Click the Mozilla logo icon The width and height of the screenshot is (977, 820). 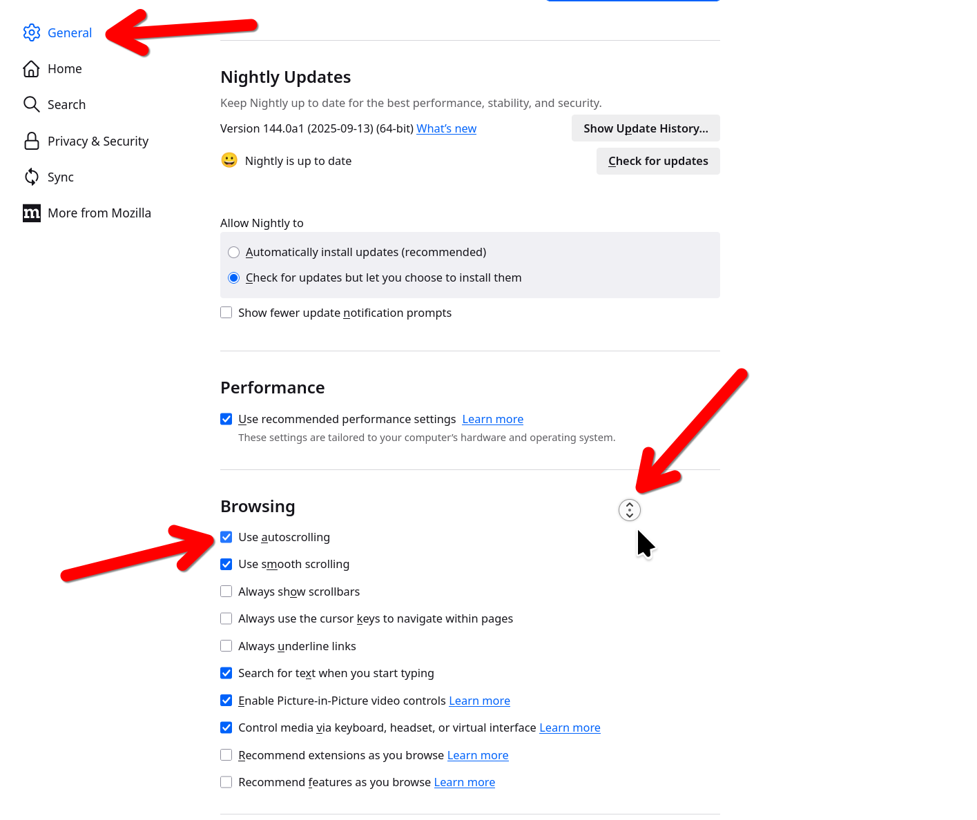pyautogui.click(x=32, y=213)
